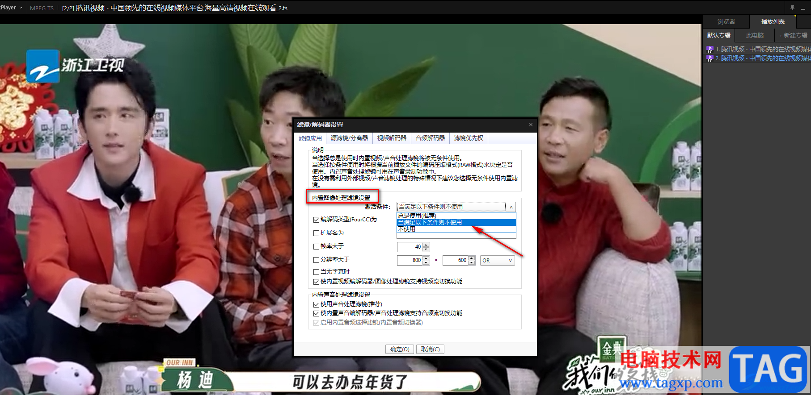Open the 浏览器 side panel tab
This screenshot has height=395, width=811.
click(726, 21)
